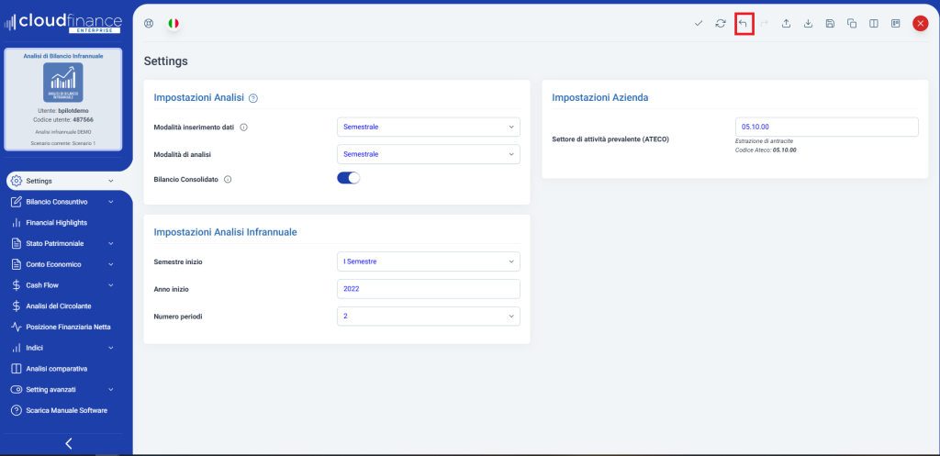This screenshot has width=940, height=456.
Task: Click the 'Analisi infrannuale DEMO' text
Action: 63,131
